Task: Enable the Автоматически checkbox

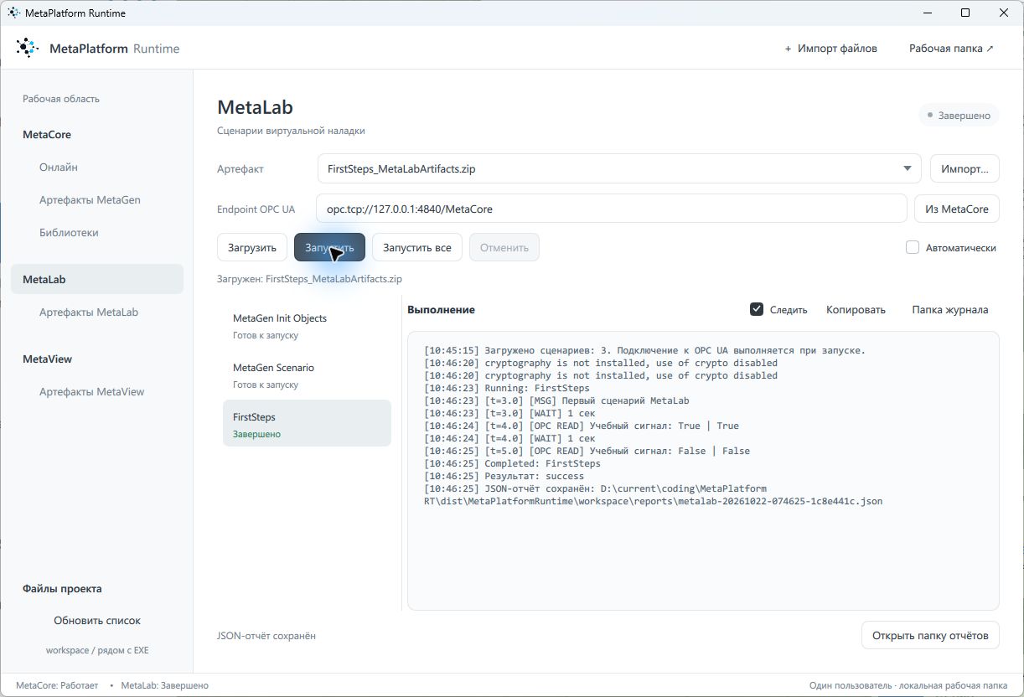Action: tap(913, 247)
